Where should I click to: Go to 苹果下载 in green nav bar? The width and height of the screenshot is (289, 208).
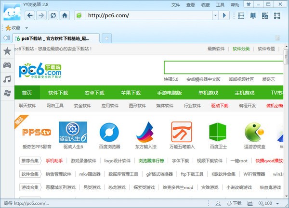(131, 92)
